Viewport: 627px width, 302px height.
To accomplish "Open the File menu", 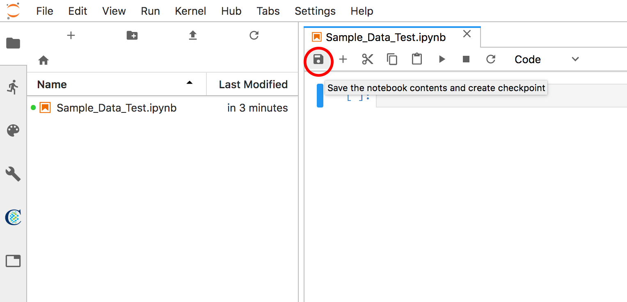I will point(45,11).
